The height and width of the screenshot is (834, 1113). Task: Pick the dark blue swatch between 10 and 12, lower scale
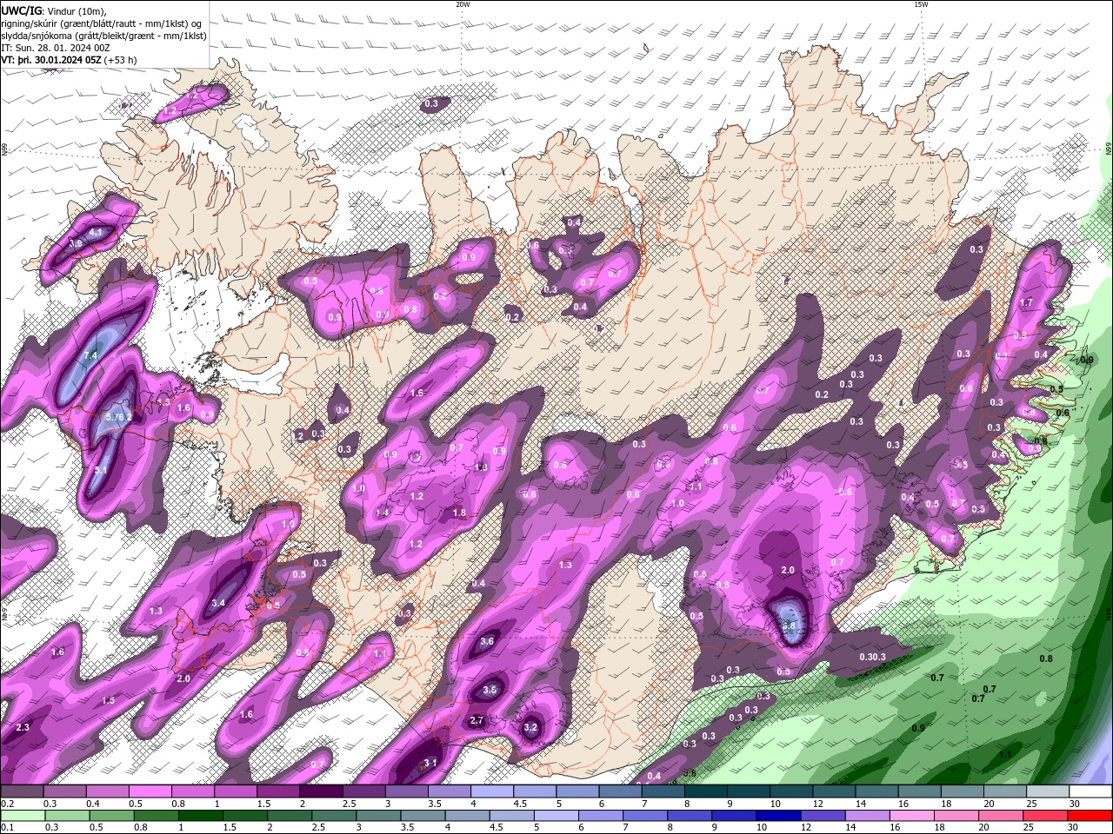[x=776, y=816]
